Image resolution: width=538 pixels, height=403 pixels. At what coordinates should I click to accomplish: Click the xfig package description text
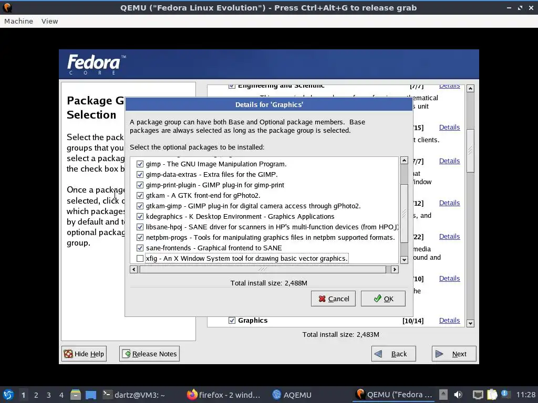click(247, 258)
